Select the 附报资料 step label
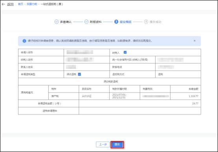The height and width of the screenshot is (152, 218). tap(96, 22)
